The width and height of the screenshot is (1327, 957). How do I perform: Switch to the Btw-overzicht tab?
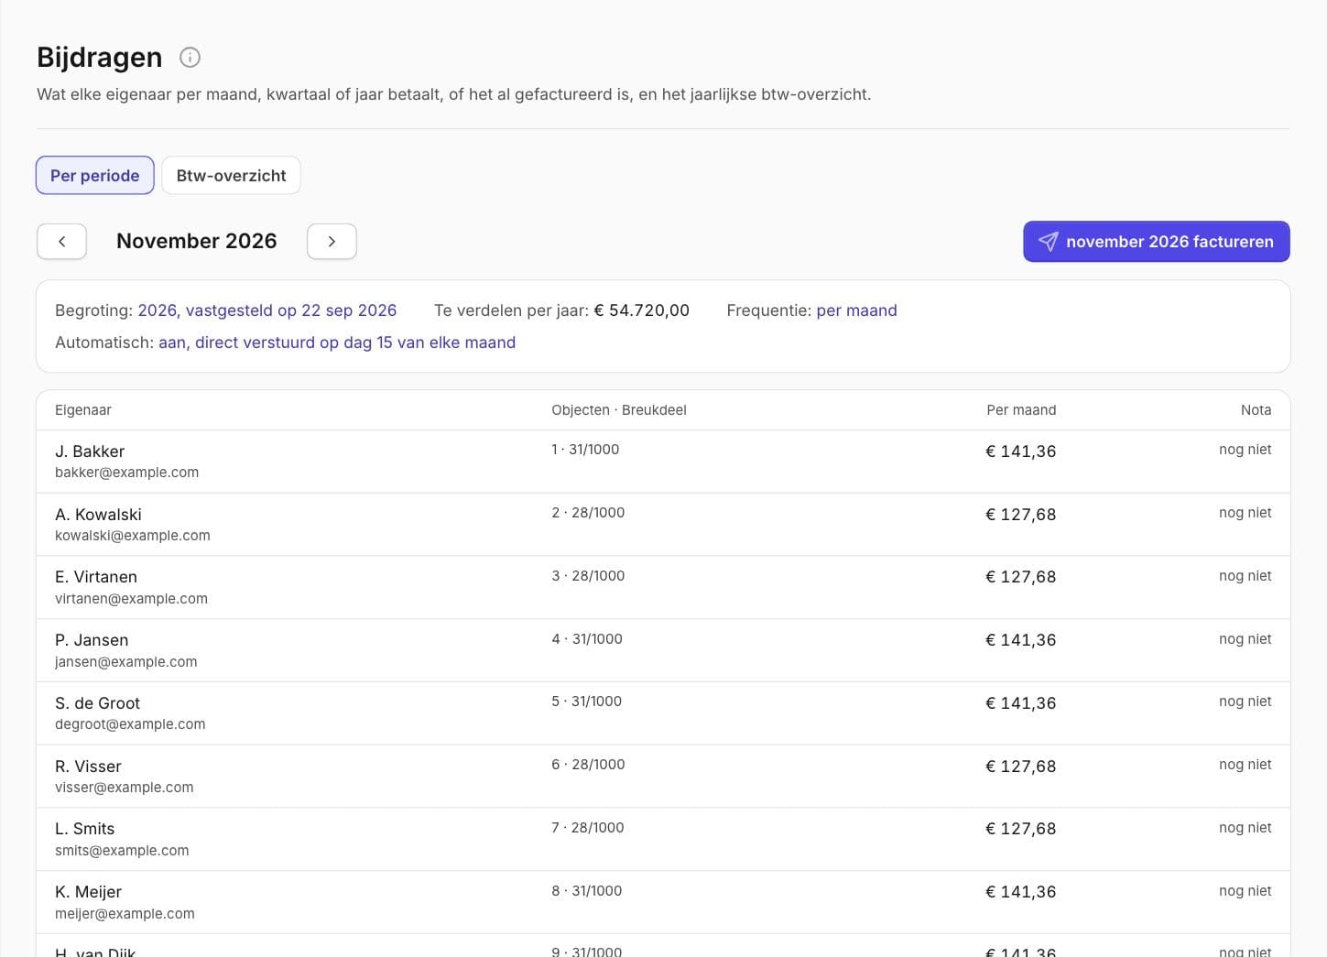coord(232,176)
